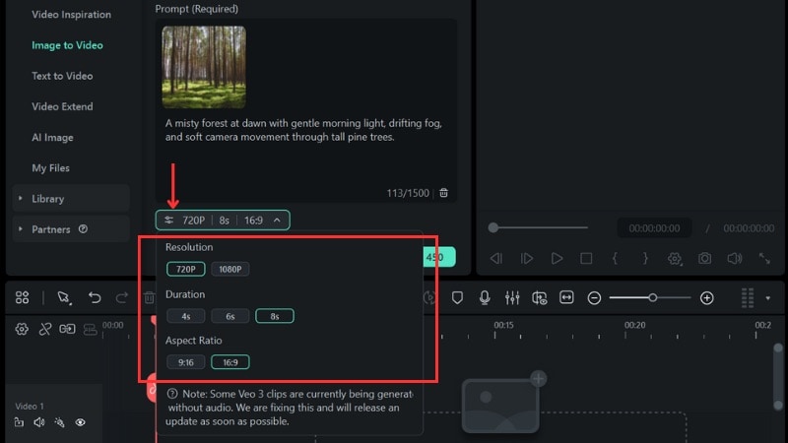Click the add track icon beside link icon
This screenshot has height=443, width=788.
pyautogui.click(x=67, y=329)
